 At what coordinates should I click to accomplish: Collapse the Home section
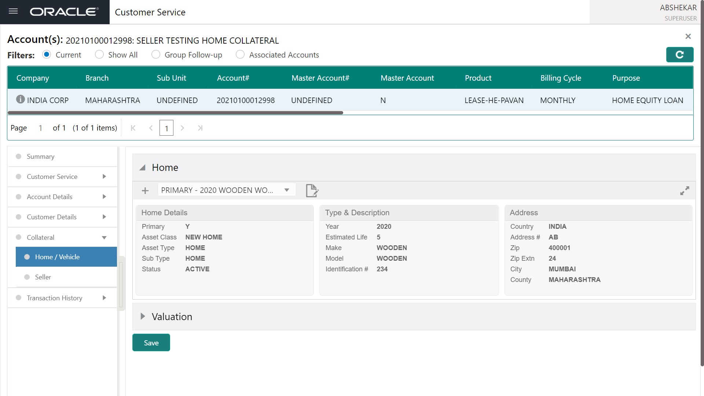click(x=143, y=168)
